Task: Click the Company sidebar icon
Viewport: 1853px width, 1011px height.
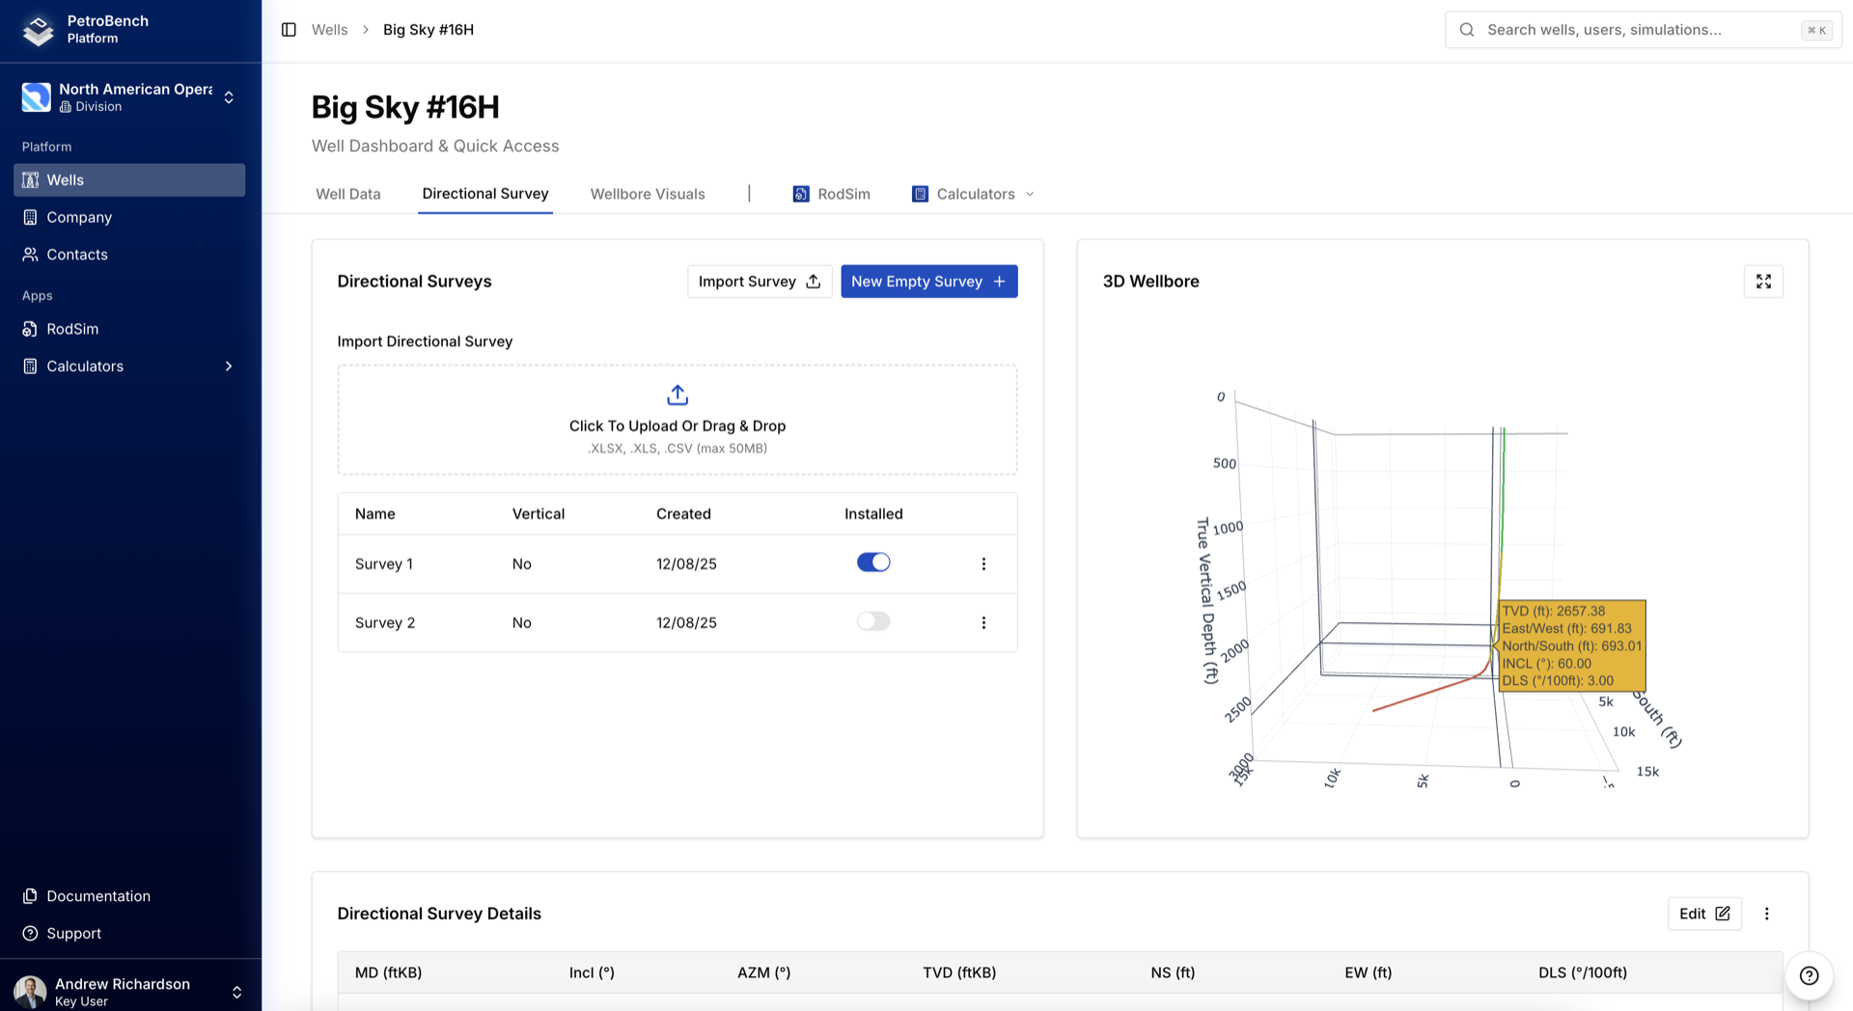Action: (31, 217)
